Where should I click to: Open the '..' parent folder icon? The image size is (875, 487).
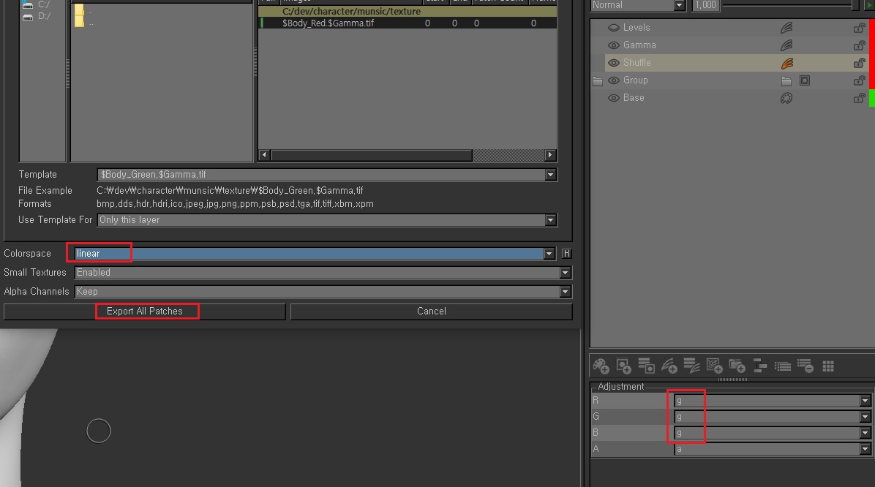(x=79, y=23)
